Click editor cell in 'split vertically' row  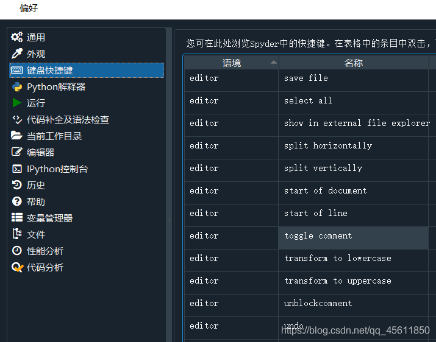click(231, 170)
